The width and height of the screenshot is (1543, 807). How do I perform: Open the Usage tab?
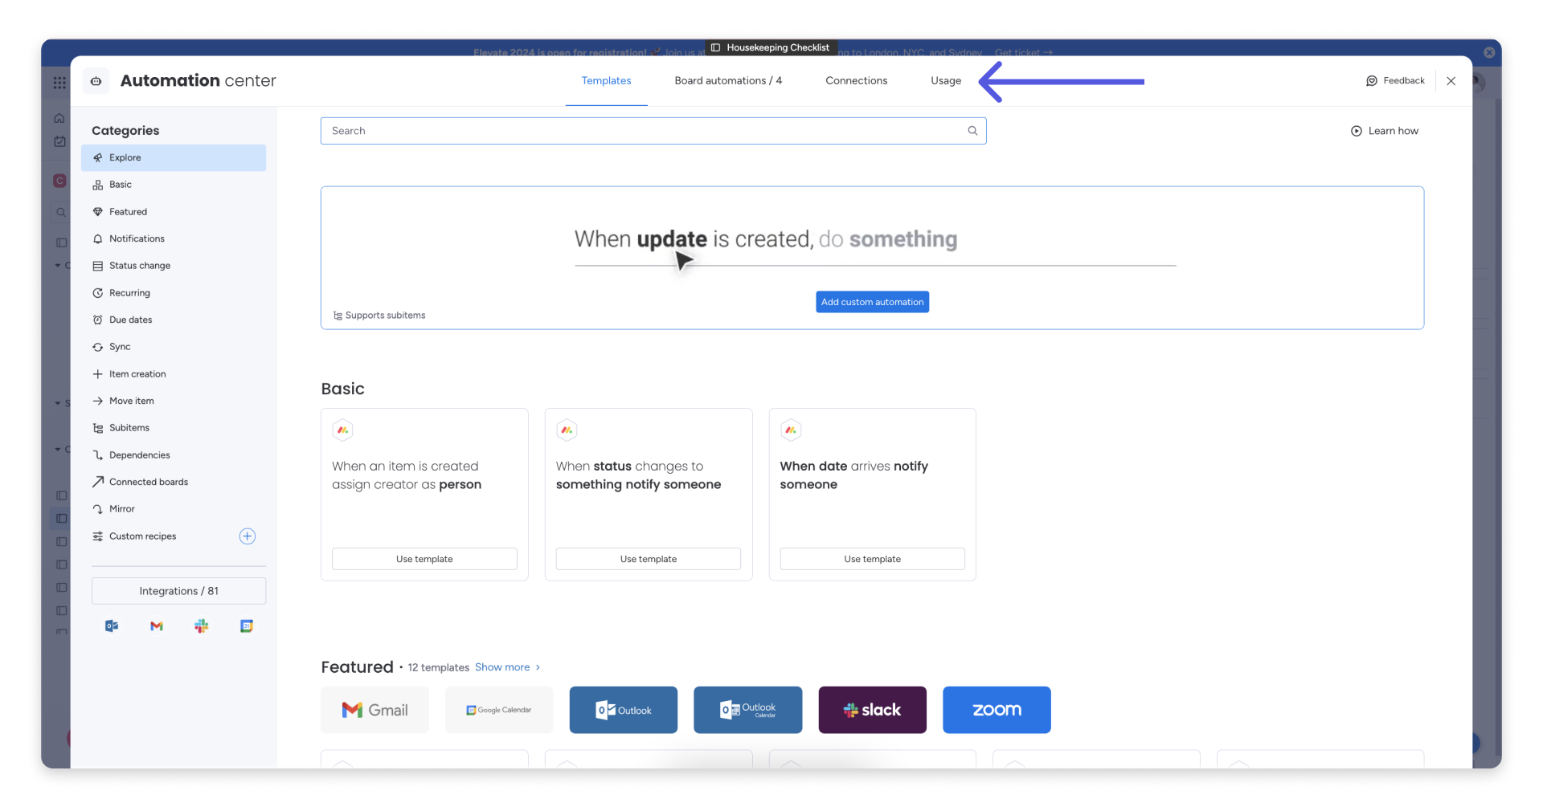point(945,80)
